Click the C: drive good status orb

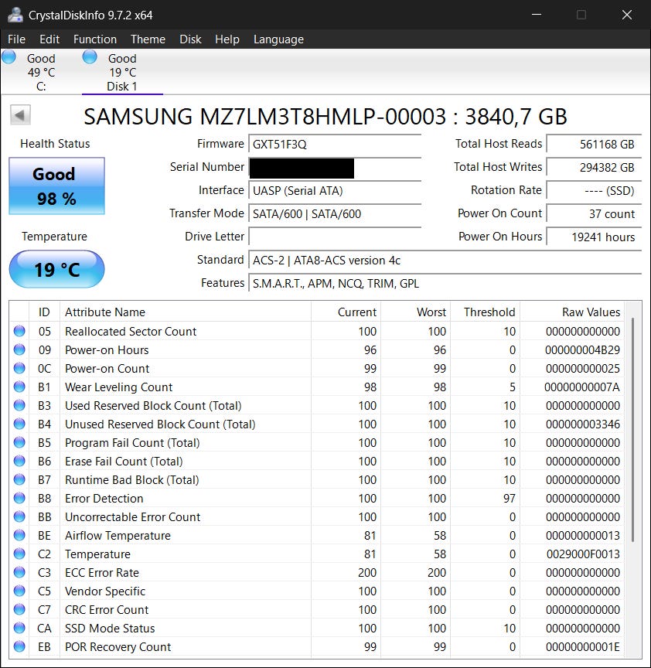coord(9,57)
